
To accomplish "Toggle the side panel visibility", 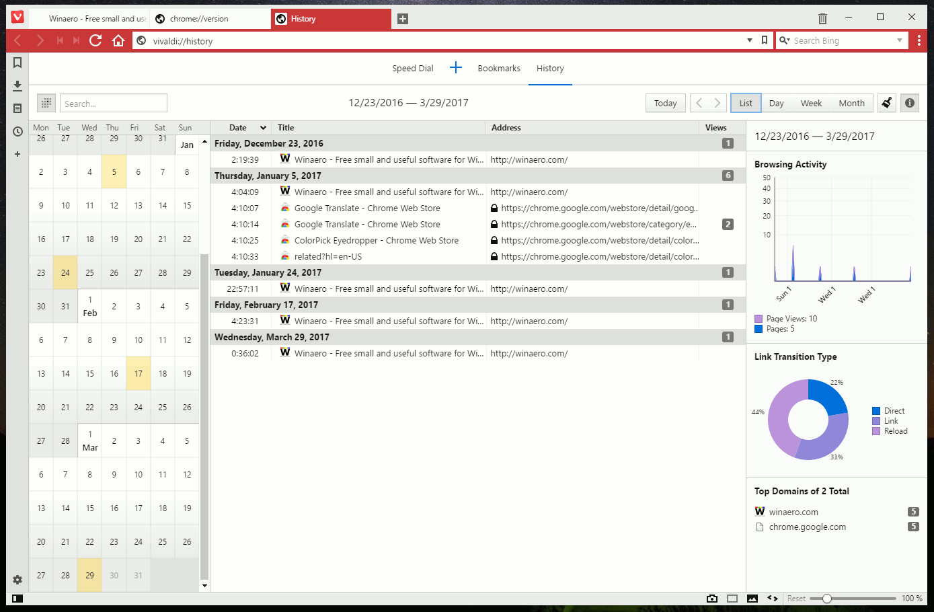I will tap(17, 599).
